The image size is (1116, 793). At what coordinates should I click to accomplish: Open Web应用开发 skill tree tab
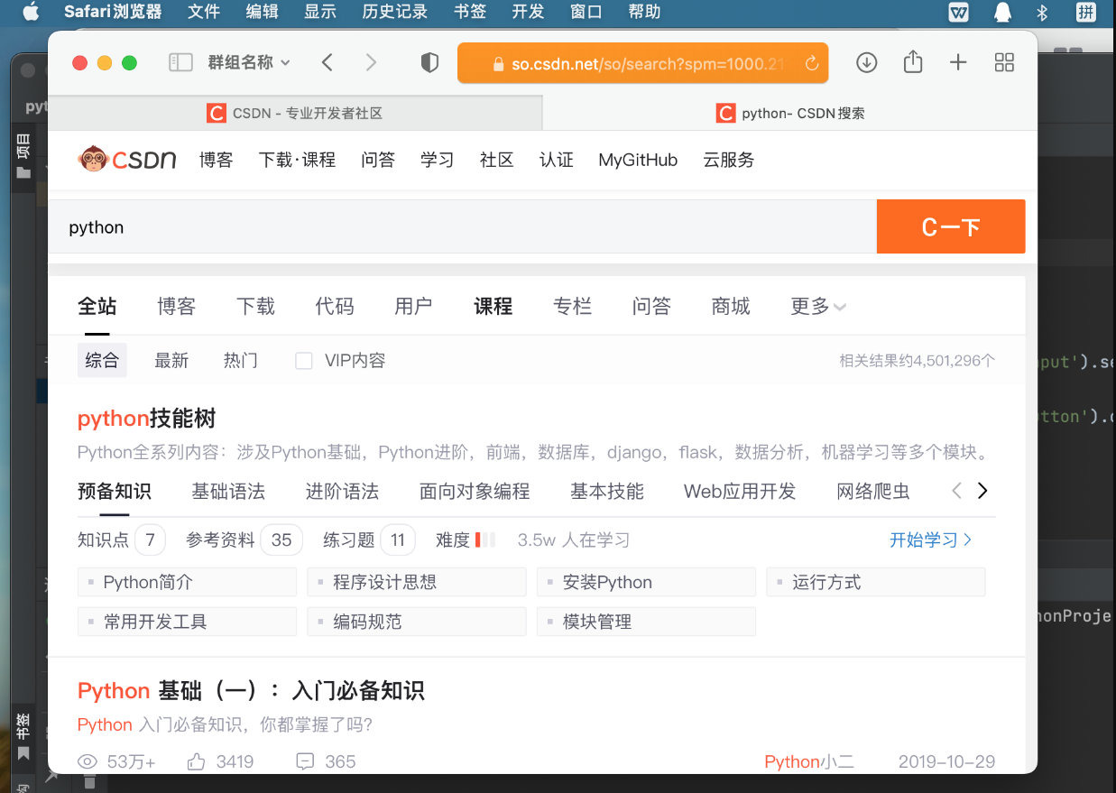click(x=740, y=492)
